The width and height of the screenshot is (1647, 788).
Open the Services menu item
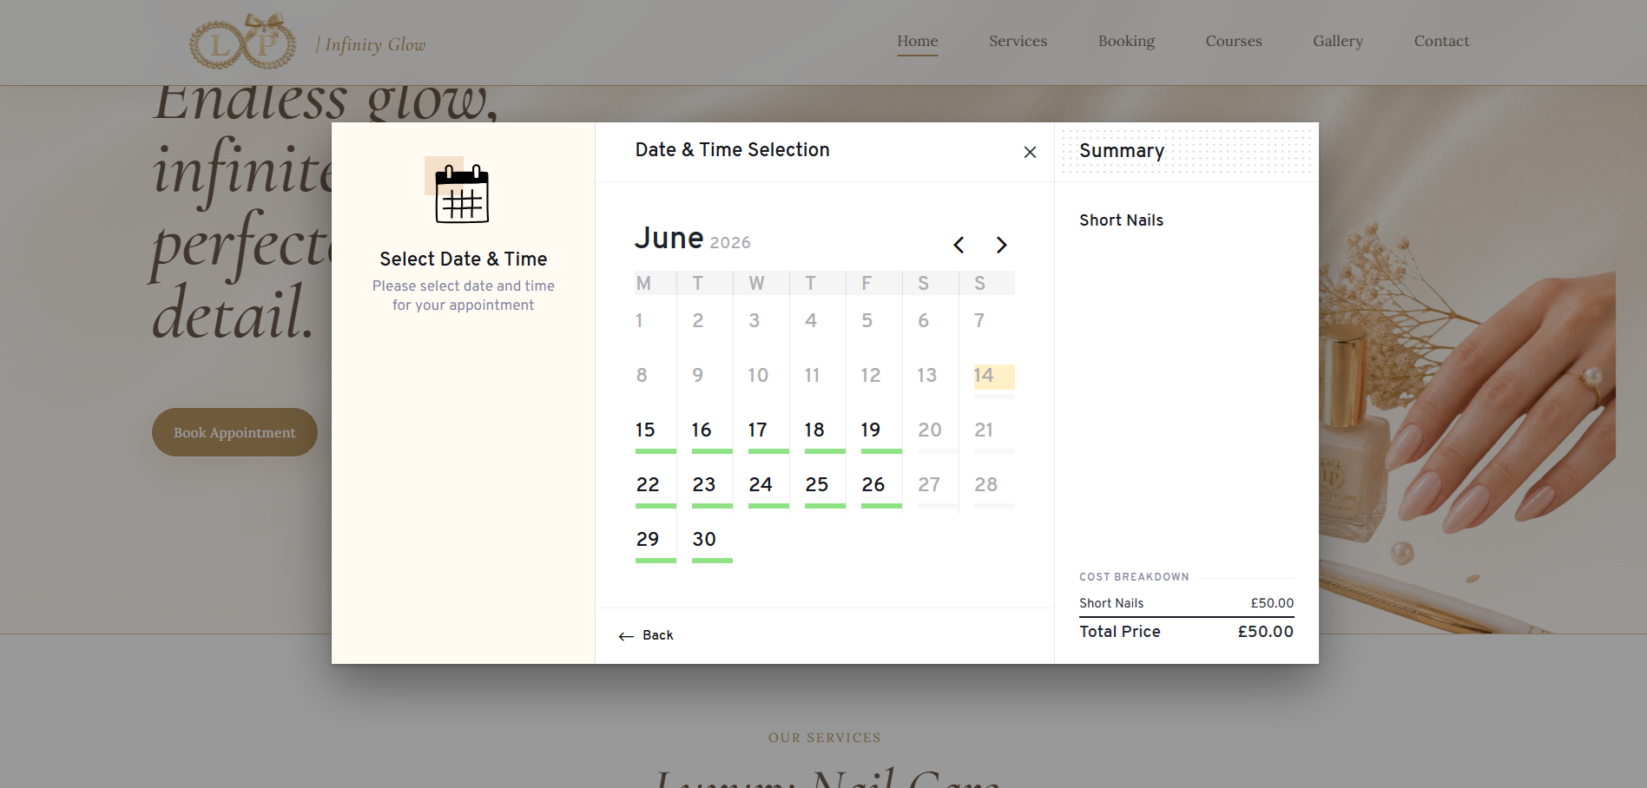click(x=1018, y=41)
